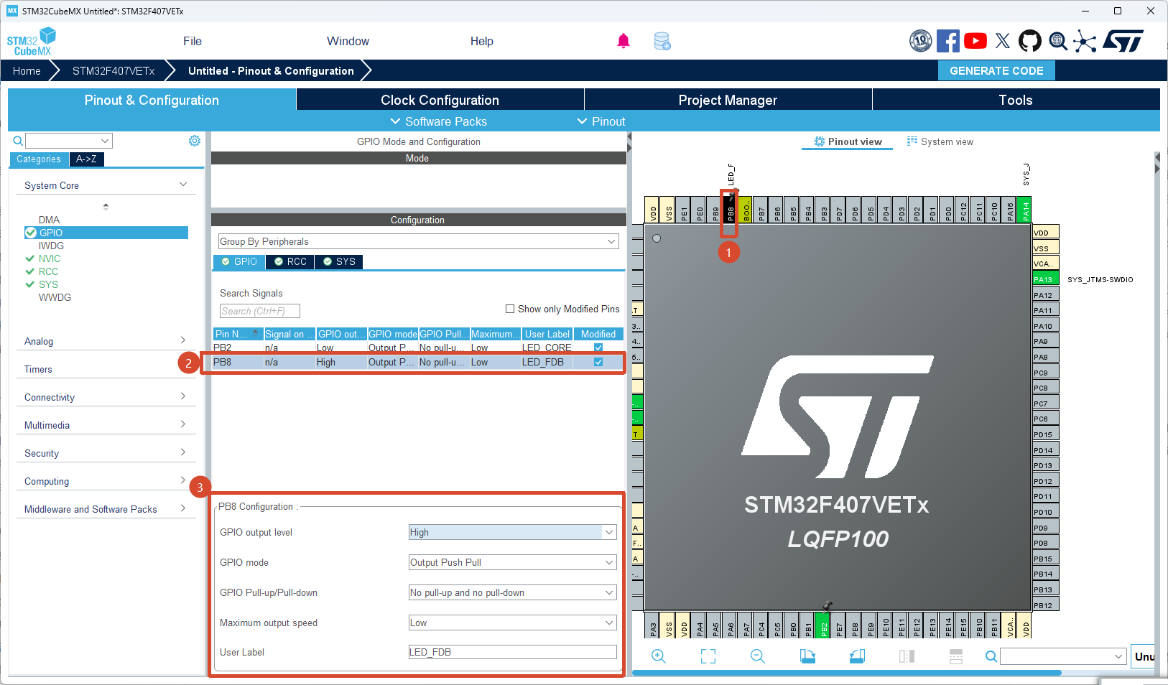The width and height of the screenshot is (1168, 685).
Task: Toggle Modified checkbox in PB2 row
Action: click(598, 348)
